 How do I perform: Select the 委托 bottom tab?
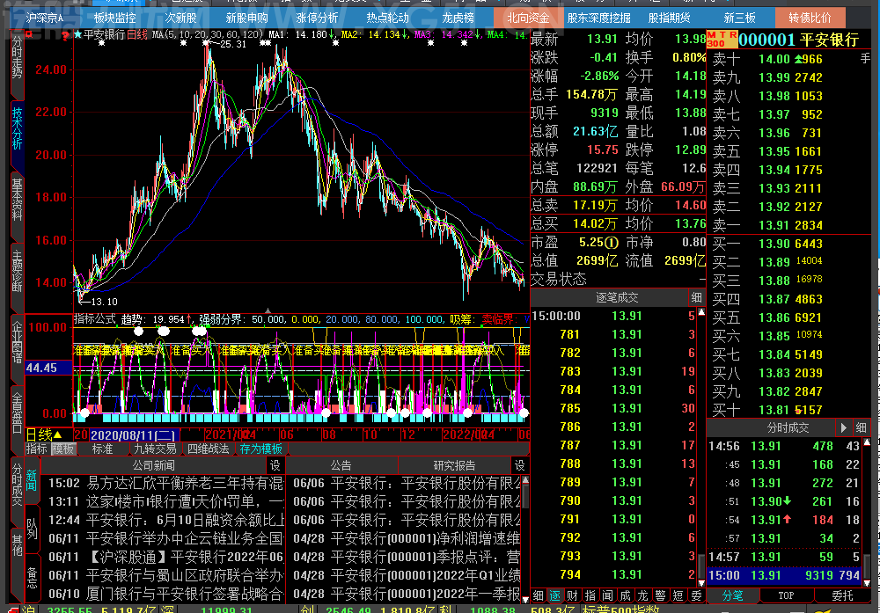click(x=842, y=595)
